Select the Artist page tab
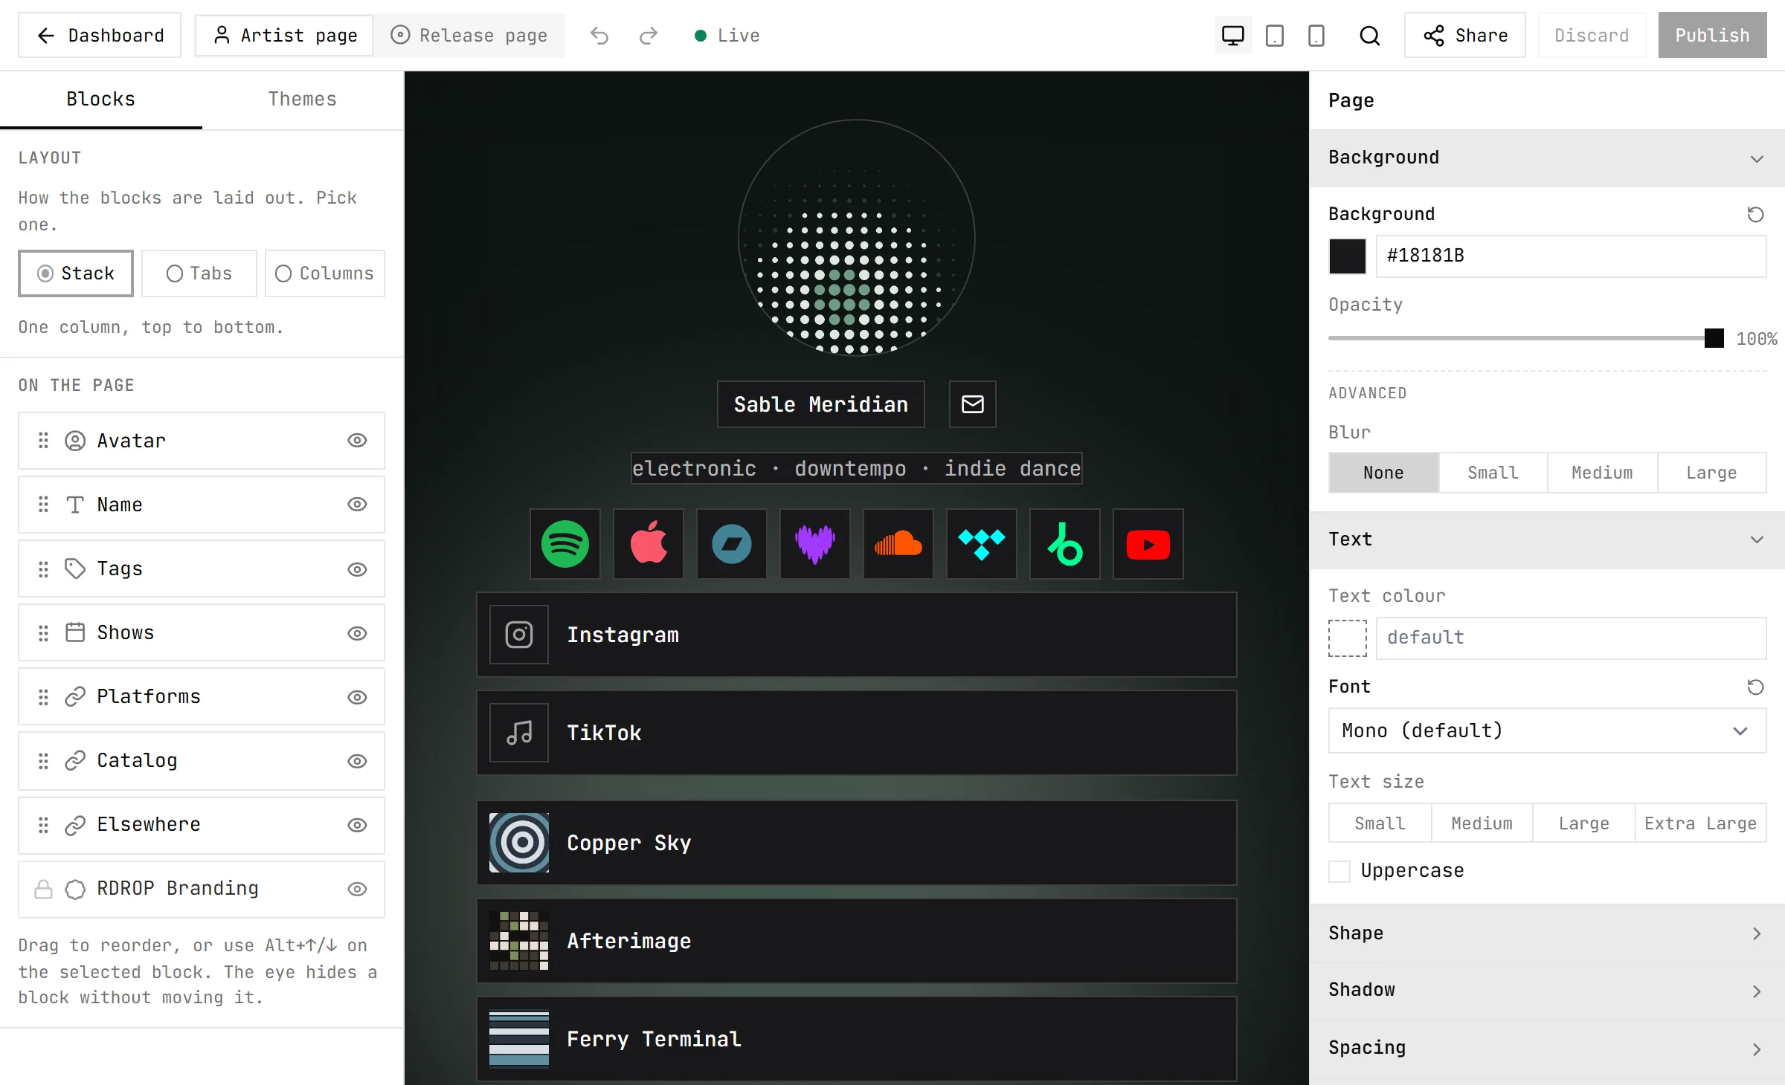This screenshot has width=1785, height=1085. (x=285, y=36)
